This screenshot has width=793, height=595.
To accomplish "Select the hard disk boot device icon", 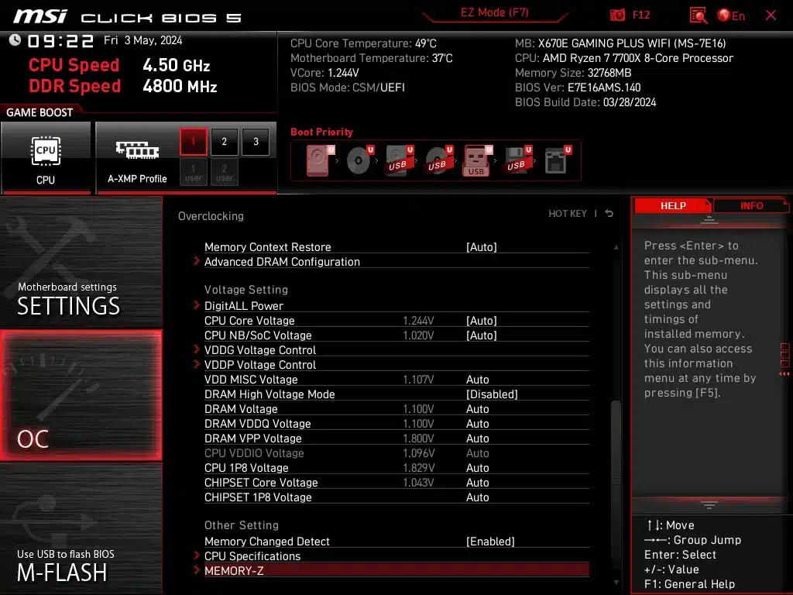I will [319, 161].
